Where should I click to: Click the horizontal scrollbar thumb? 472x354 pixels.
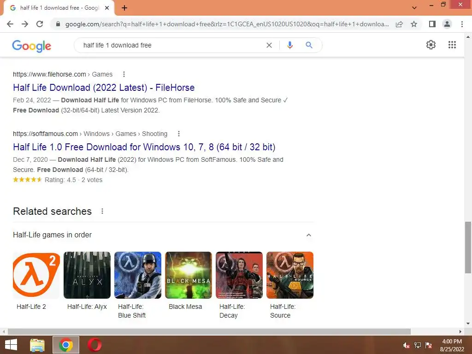click(209, 331)
